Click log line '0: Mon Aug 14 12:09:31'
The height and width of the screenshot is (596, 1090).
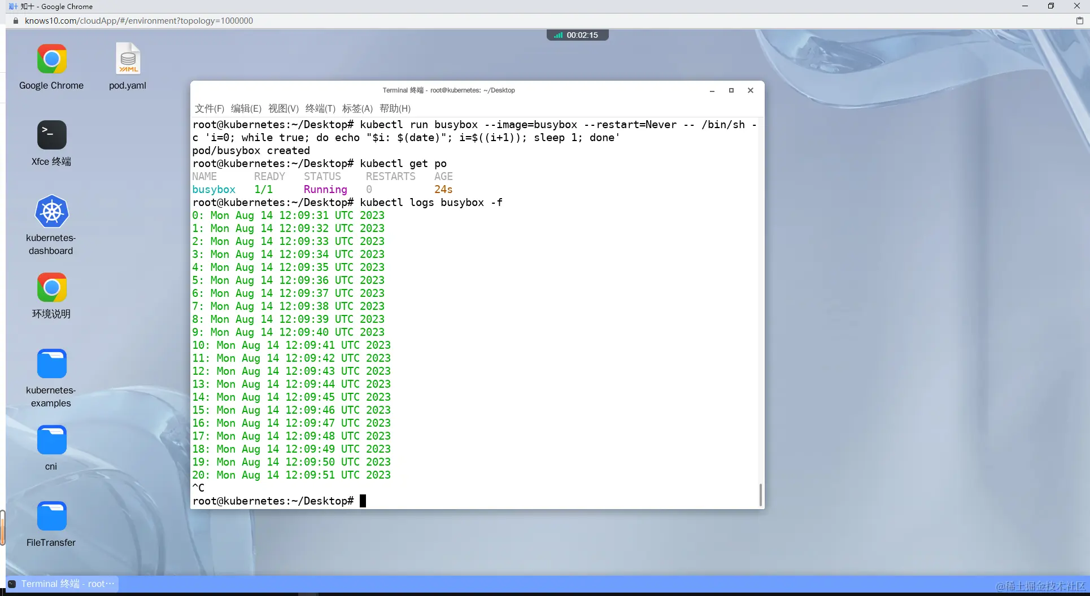click(x=288, y=216)
